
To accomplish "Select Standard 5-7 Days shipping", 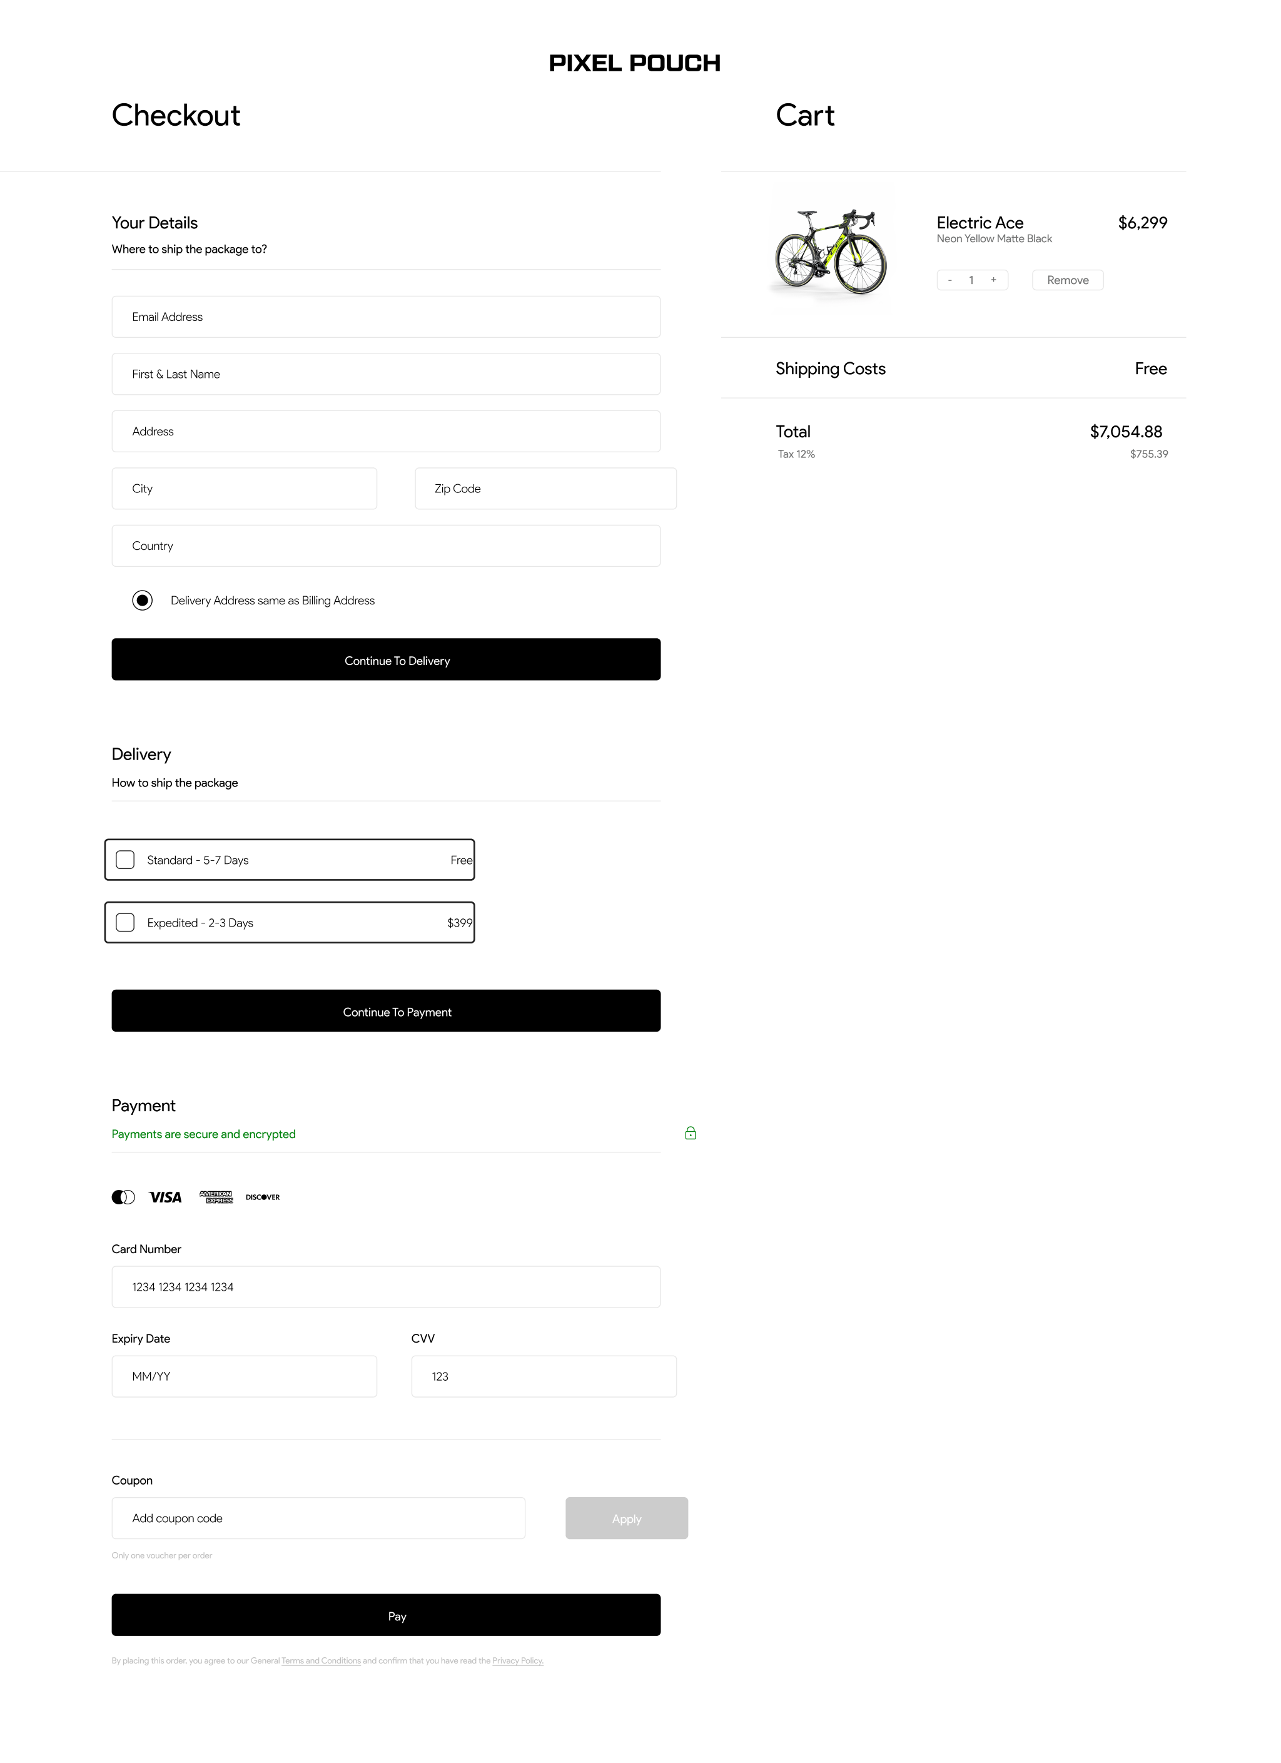I will tap(124, 859).
